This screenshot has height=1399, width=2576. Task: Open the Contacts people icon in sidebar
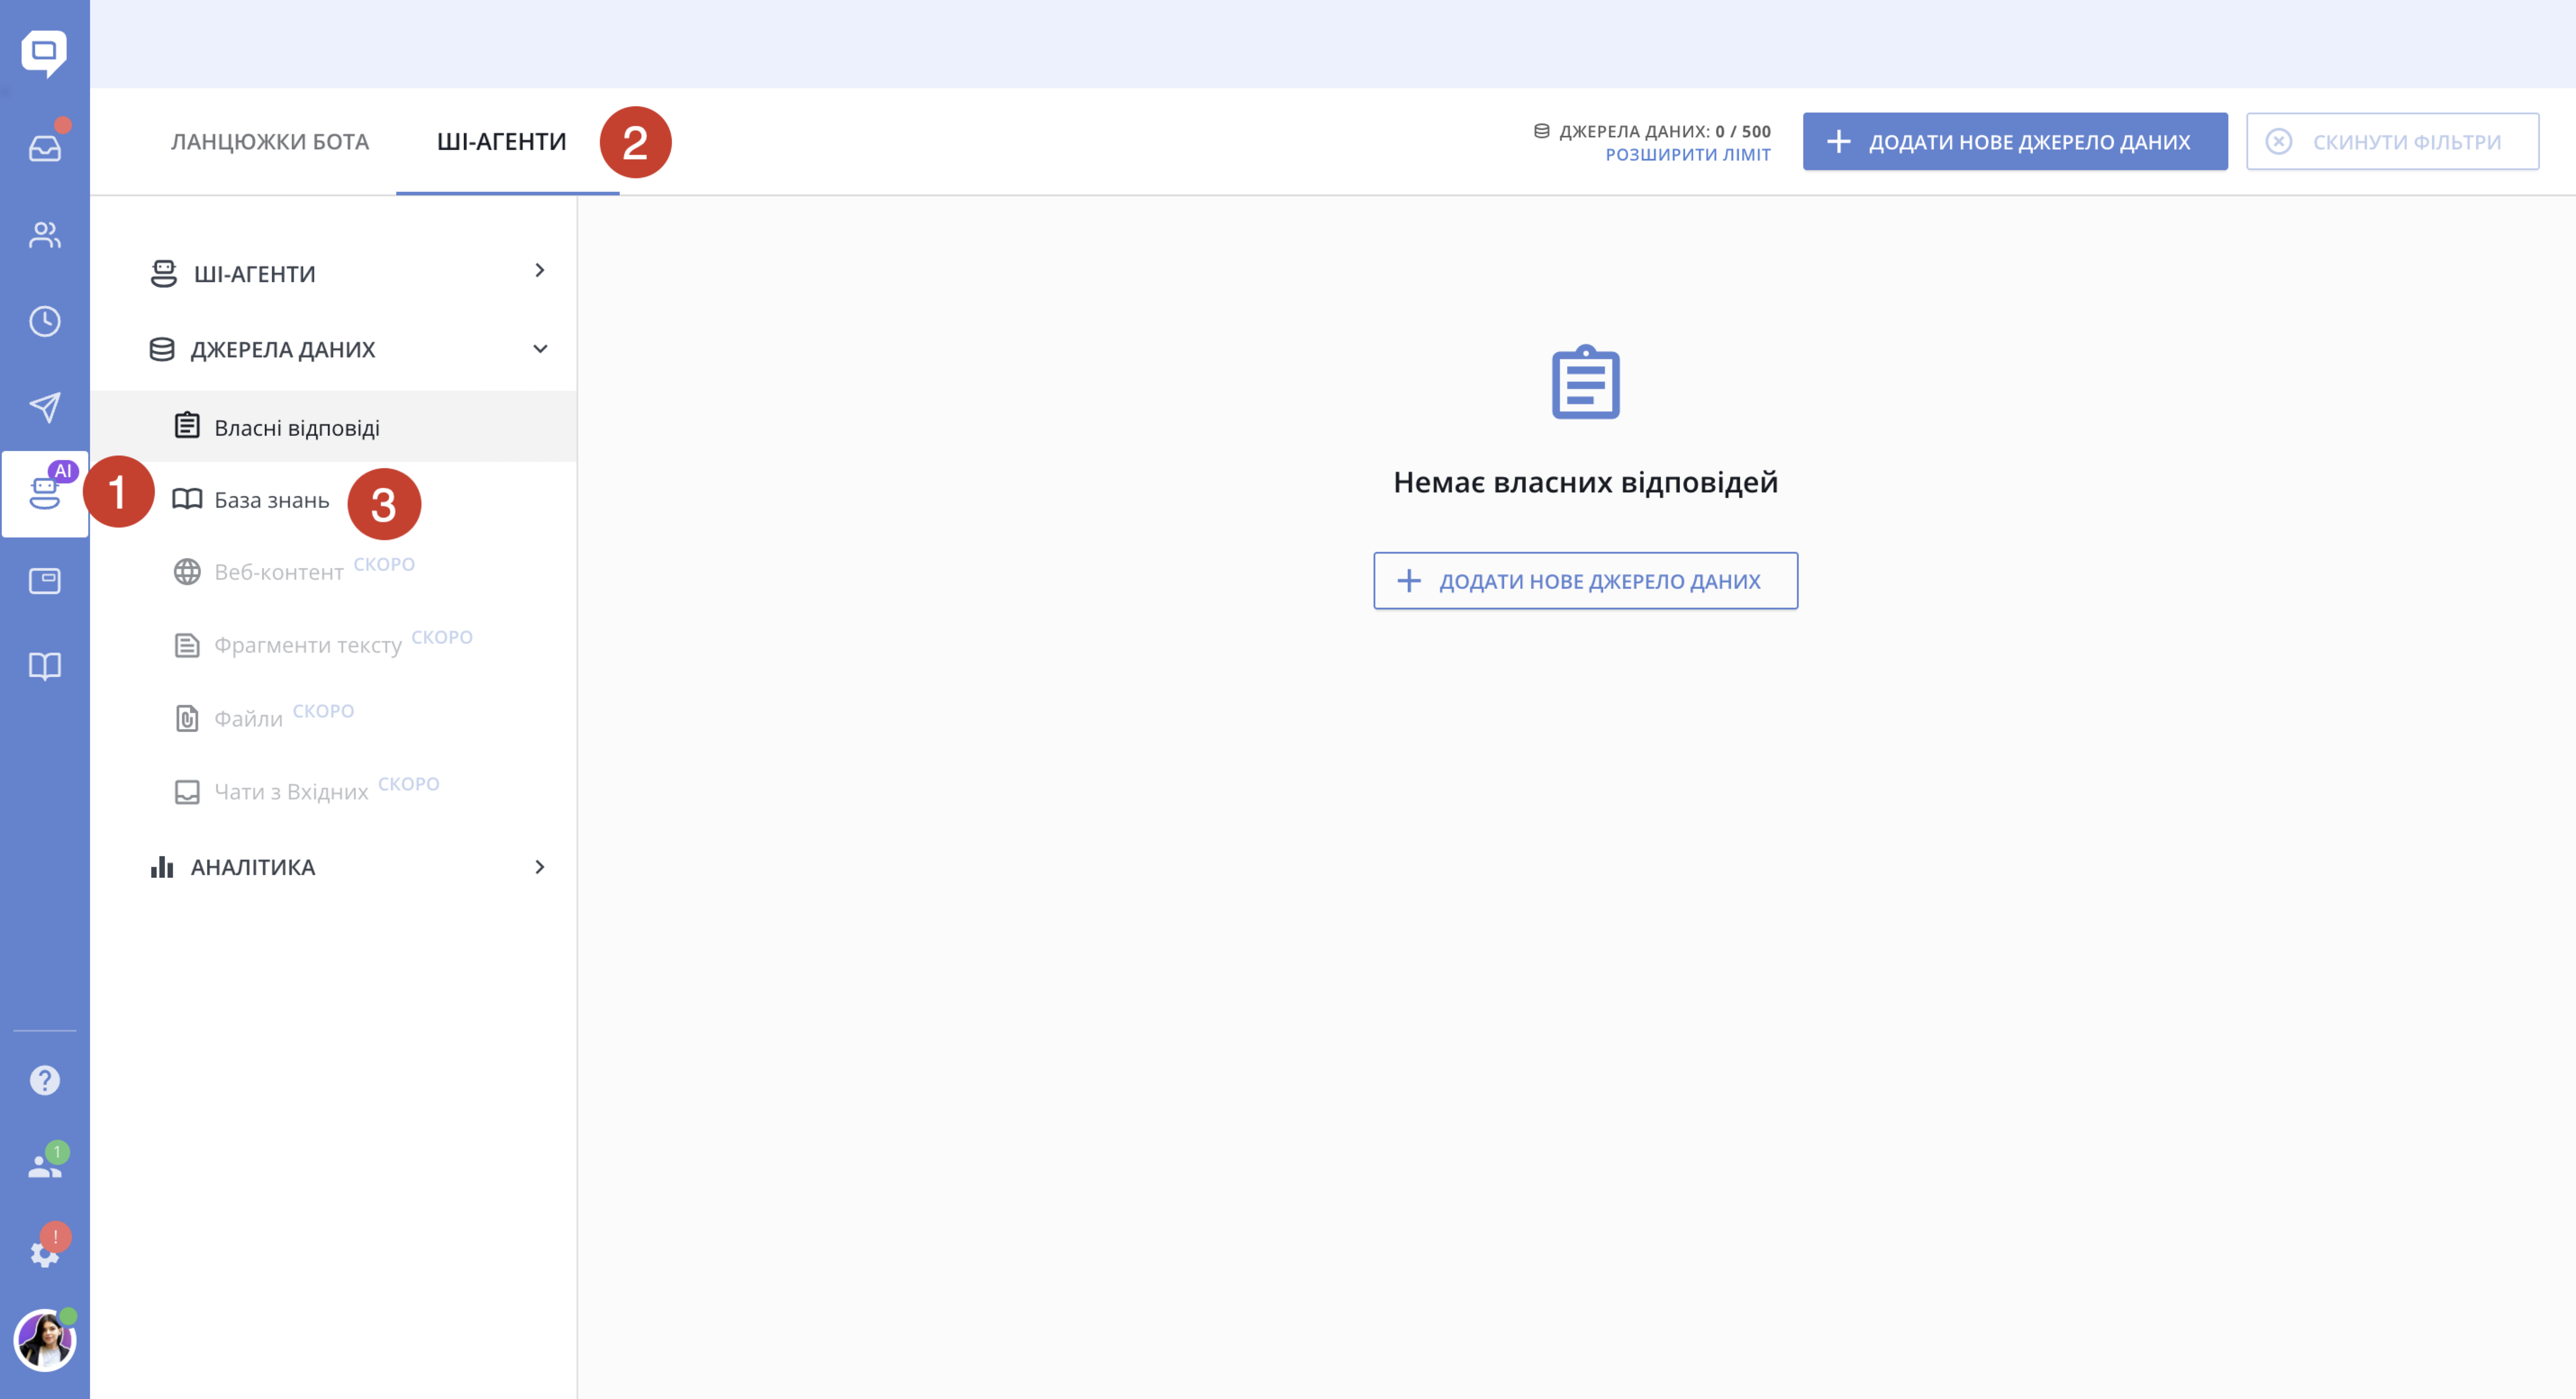coord(44,235)
